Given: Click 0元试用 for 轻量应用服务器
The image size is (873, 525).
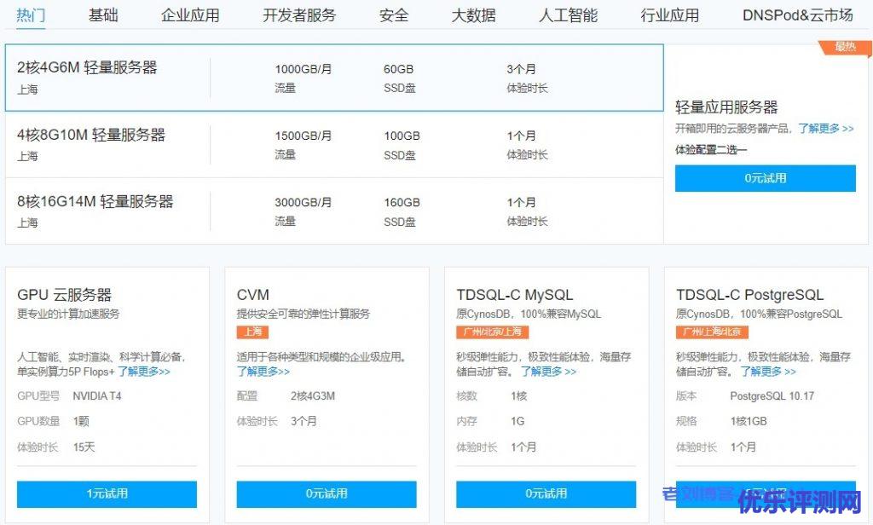Looking at the screenshot, I should point(765,178).
